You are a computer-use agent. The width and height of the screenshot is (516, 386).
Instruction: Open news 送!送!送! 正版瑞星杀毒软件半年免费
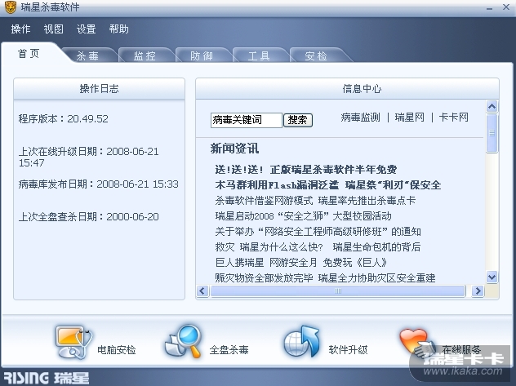point(305,169)
